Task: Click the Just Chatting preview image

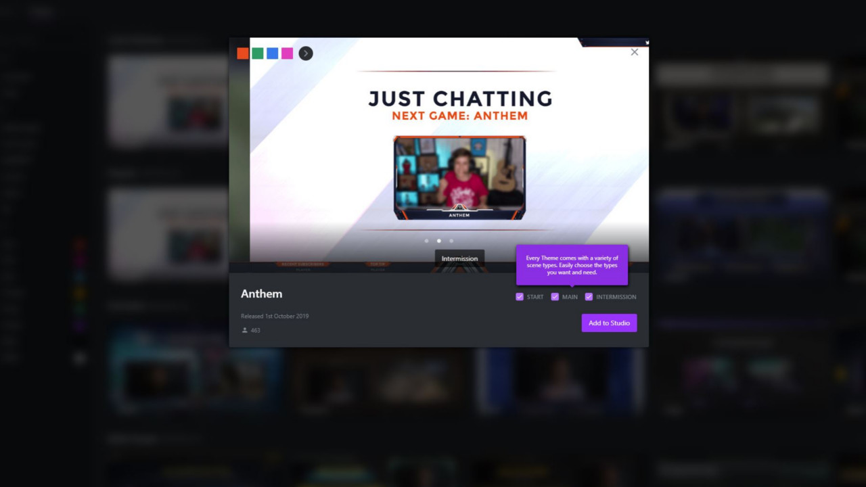Action: coord(449,149)
